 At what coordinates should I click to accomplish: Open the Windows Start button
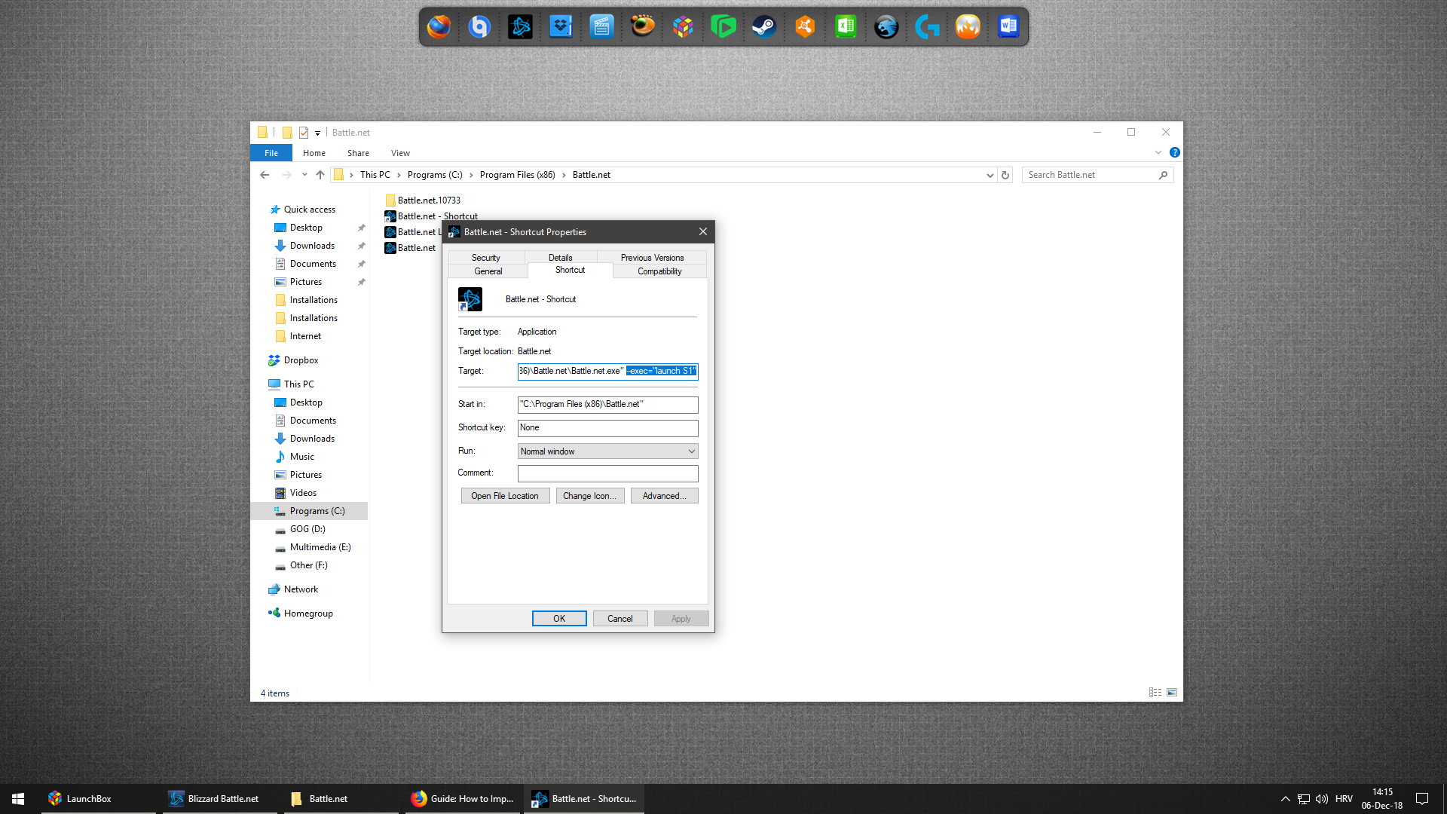[x=18, y=799]
